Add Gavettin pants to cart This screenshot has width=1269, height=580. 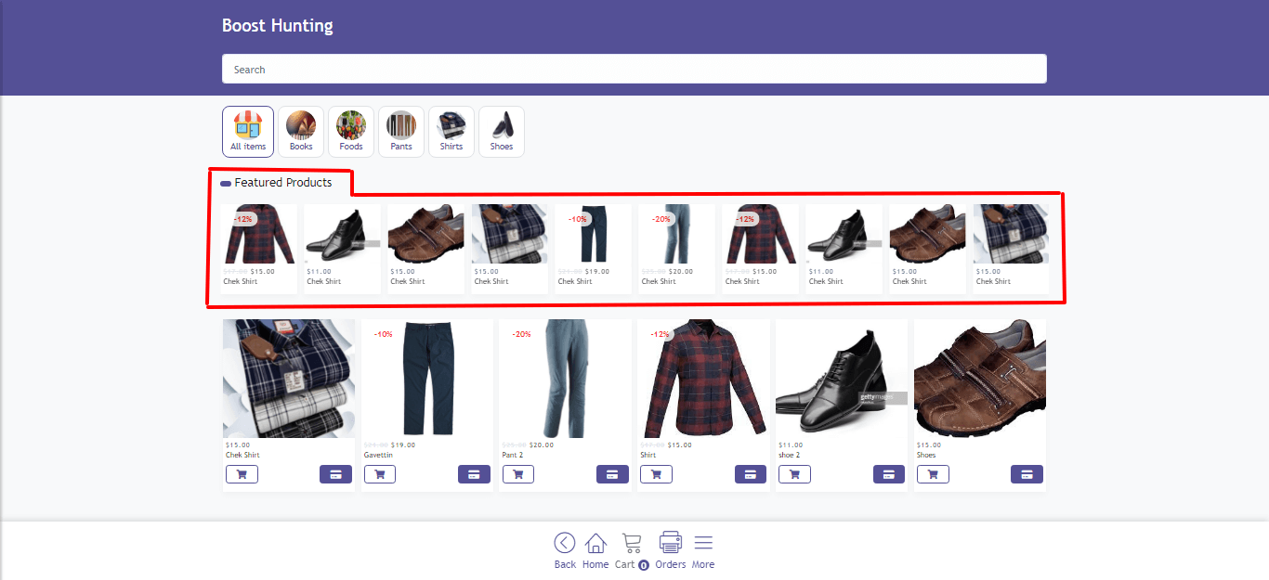pyautogui.click(x=380, y=474)
